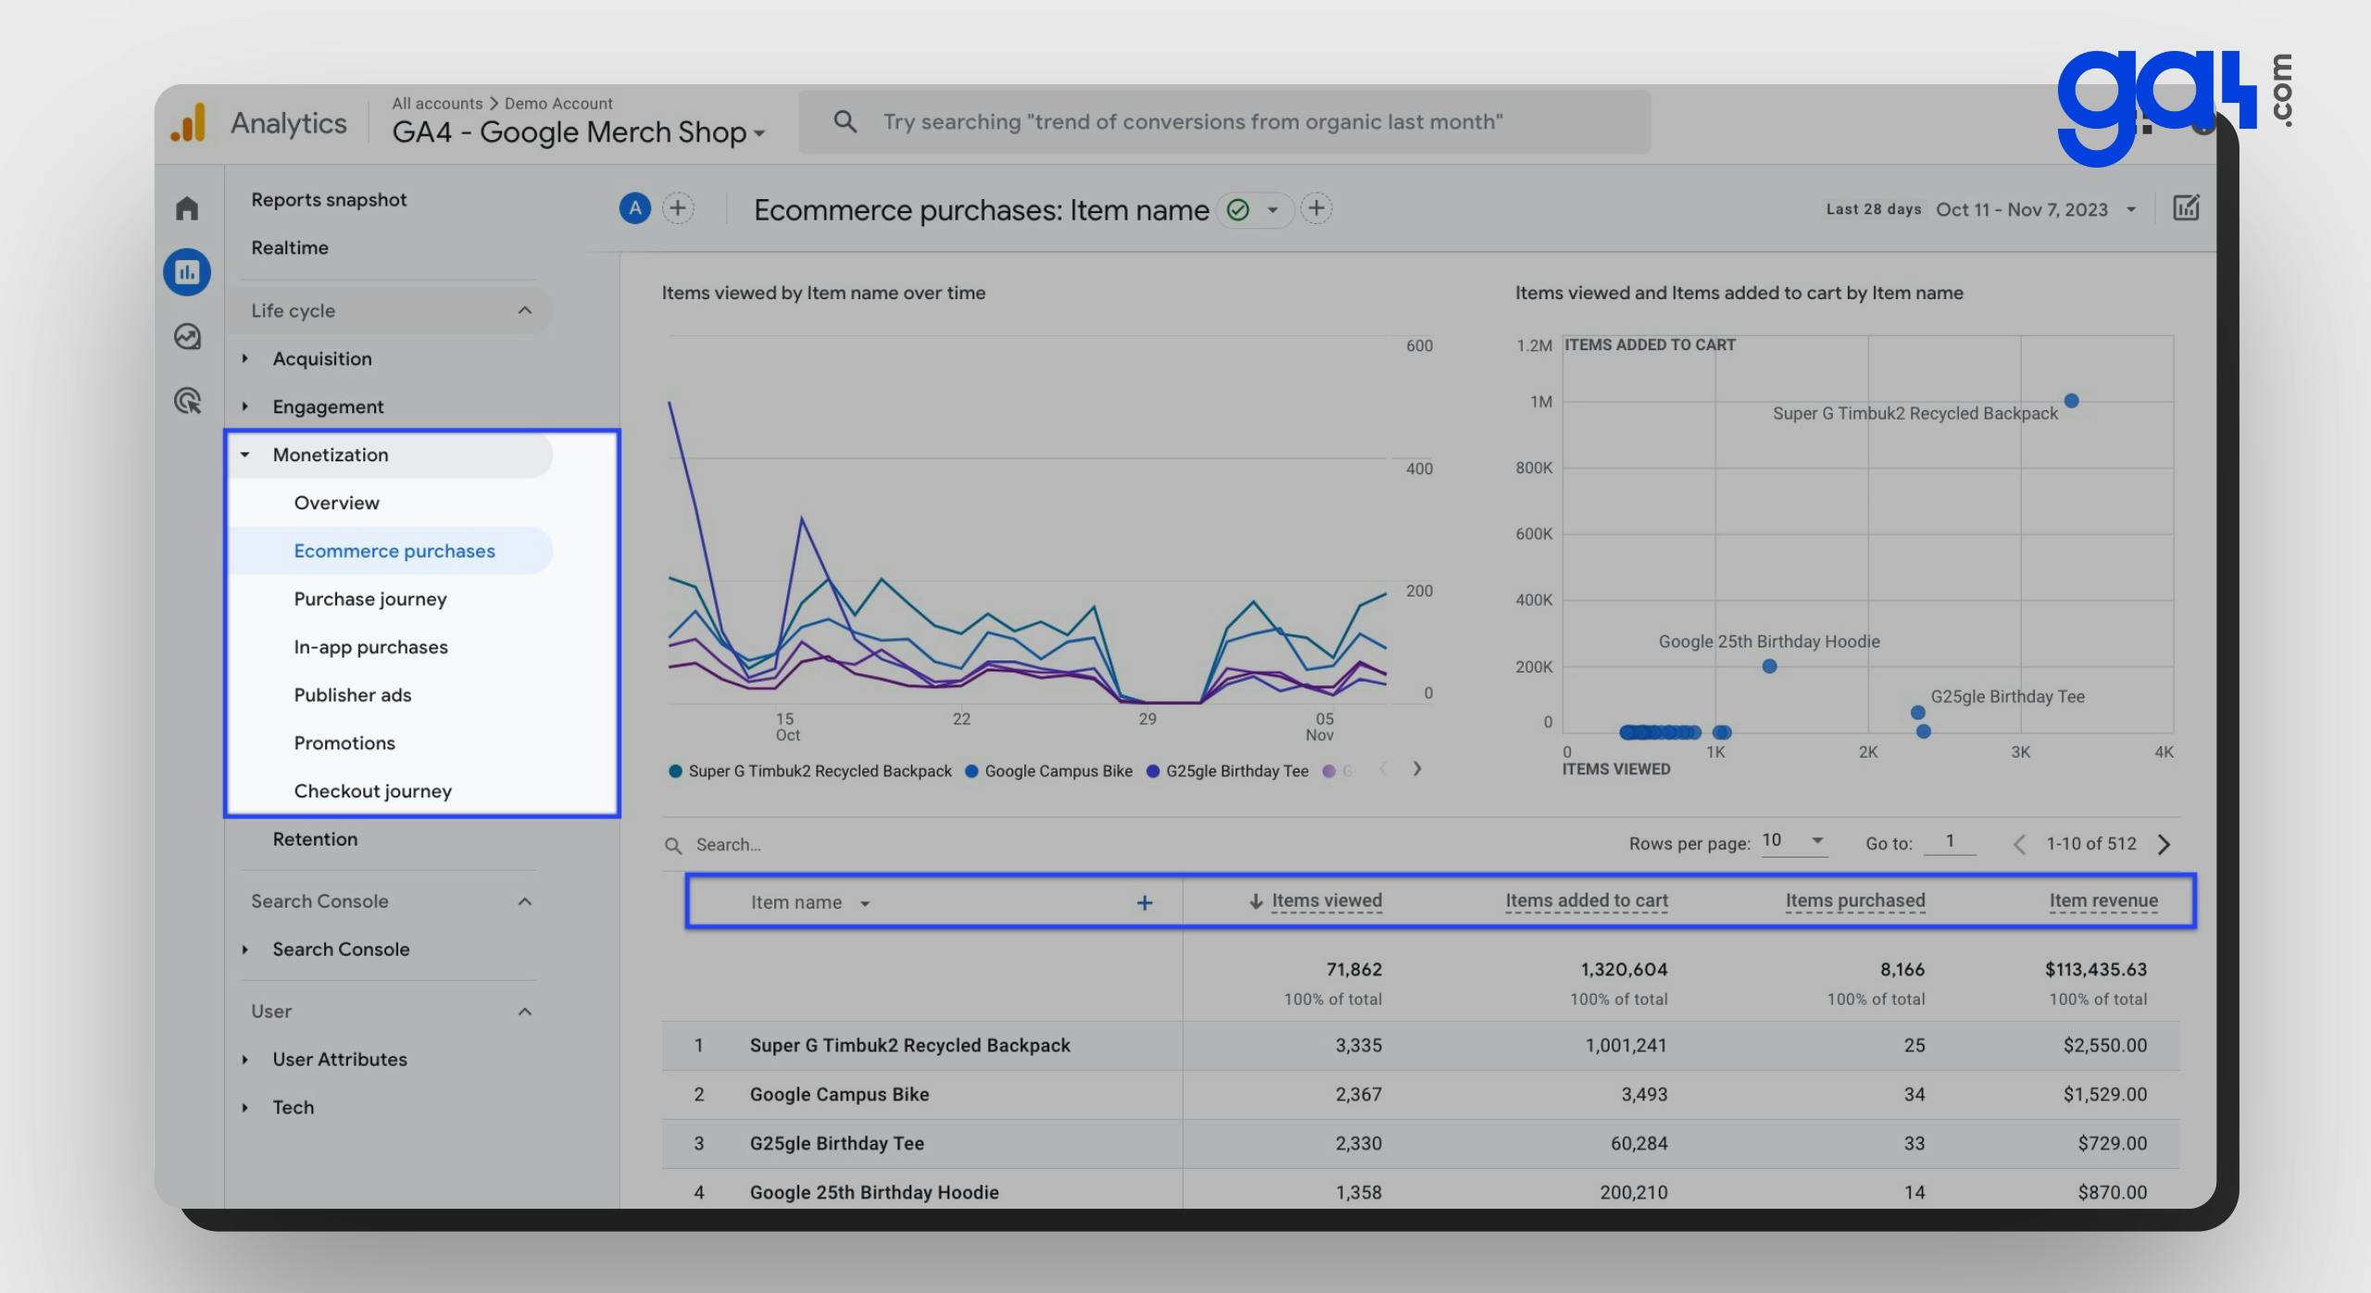Click Super G Timbuk2 scatter plot point
The height and width of the screenshot is (1293, 2371).
tap(2072, 401)
